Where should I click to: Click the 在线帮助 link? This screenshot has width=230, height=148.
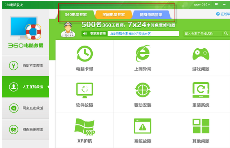pyautogui.click(x=225, y=14)
